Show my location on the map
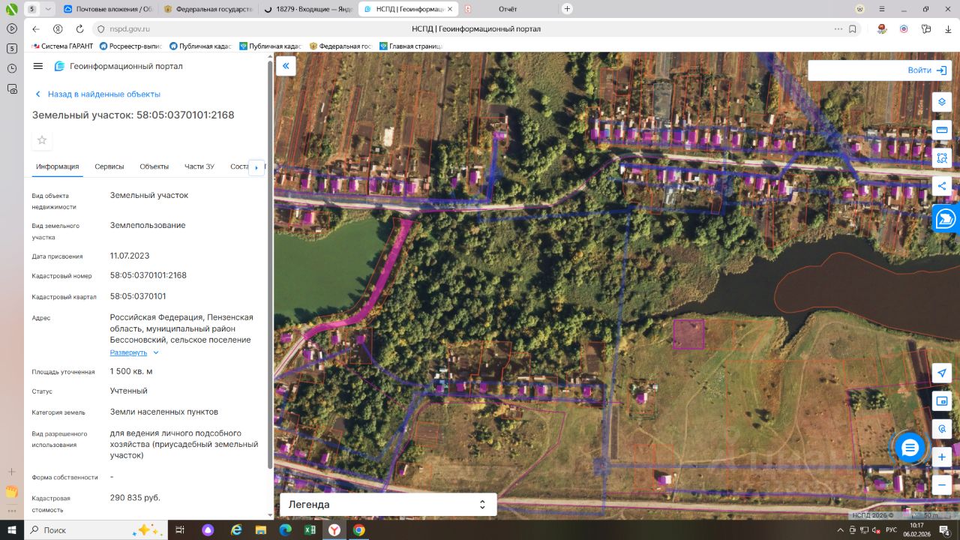This screenshot has height=540, width=960. [x=942, y=373]
